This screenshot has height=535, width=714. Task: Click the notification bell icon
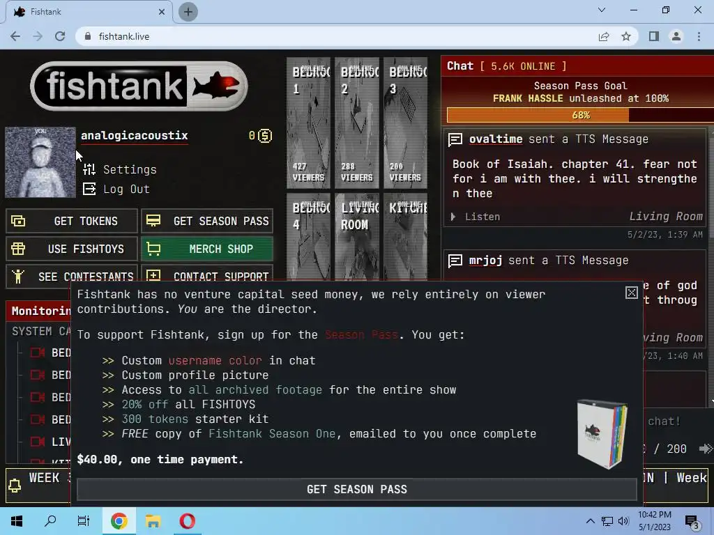pyautogui.click(x=15, y=486)
